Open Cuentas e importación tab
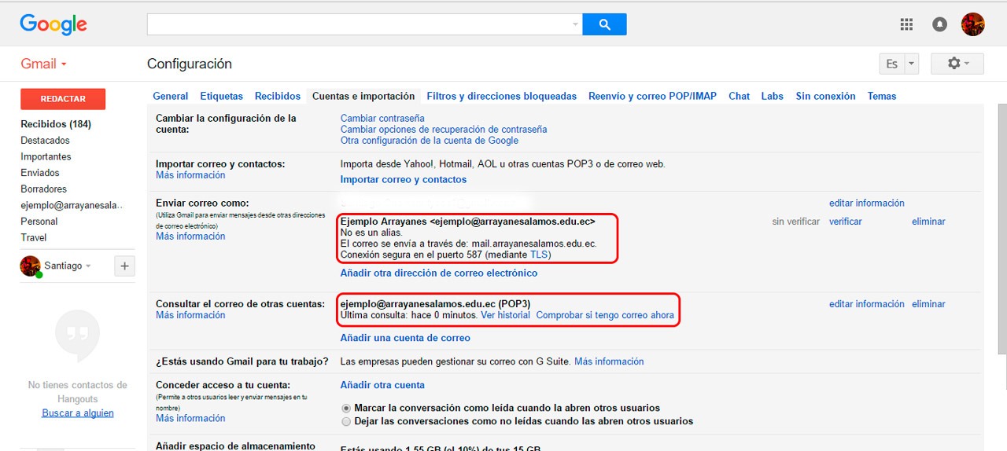Screen dimensions: 1007x451 point(363,96)
